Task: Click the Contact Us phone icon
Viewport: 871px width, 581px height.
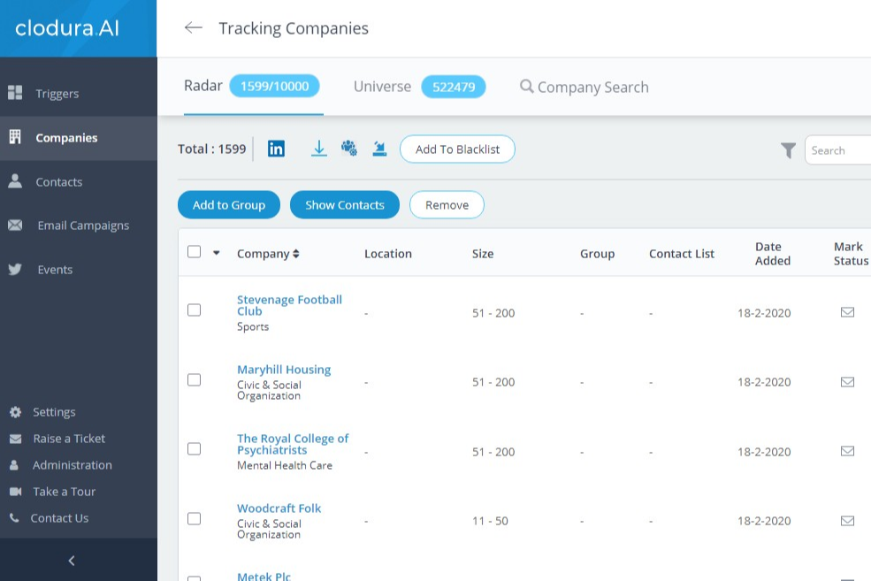Action: click(14, 517)
